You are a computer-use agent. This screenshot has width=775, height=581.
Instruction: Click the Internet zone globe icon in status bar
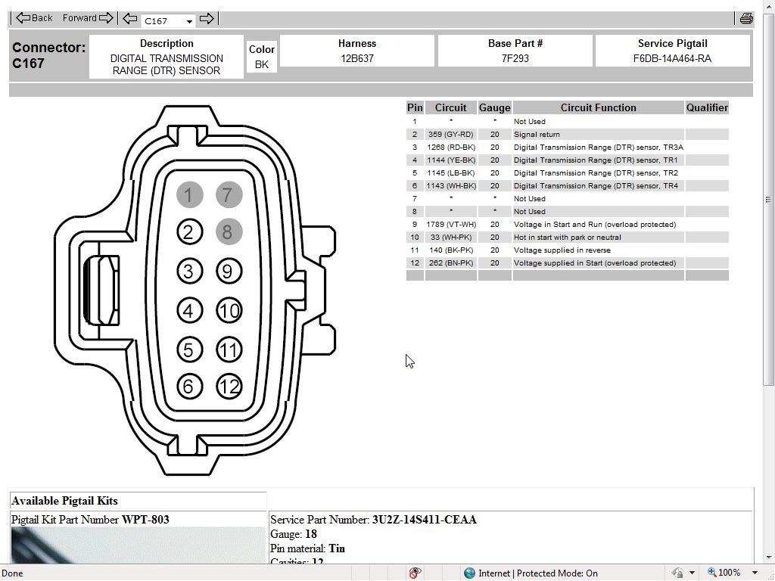tap(469, 573)
